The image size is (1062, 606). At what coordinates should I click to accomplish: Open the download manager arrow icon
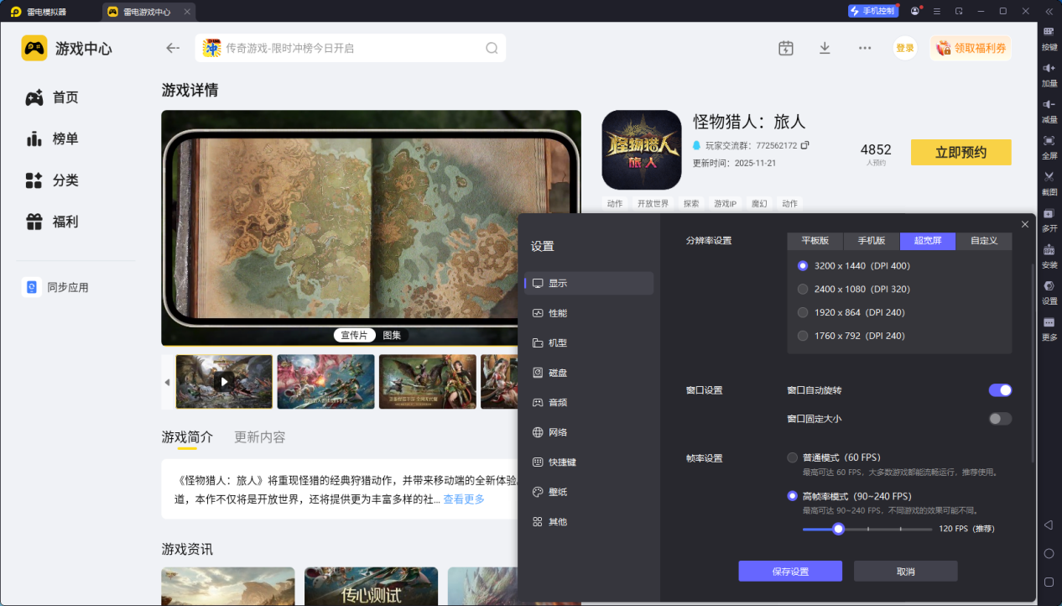(x=825, y=49)
